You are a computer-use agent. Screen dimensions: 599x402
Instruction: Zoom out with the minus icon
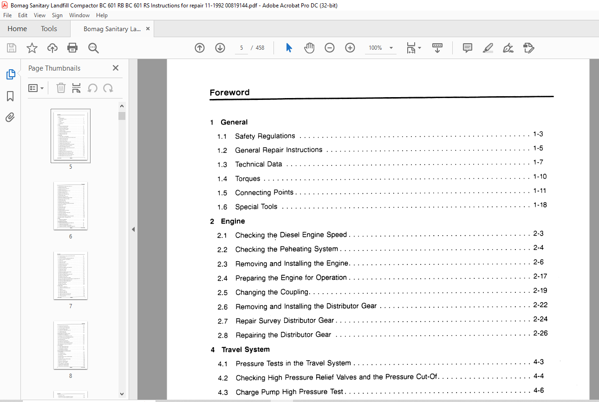pyautogui.click(x=330, y=48)
